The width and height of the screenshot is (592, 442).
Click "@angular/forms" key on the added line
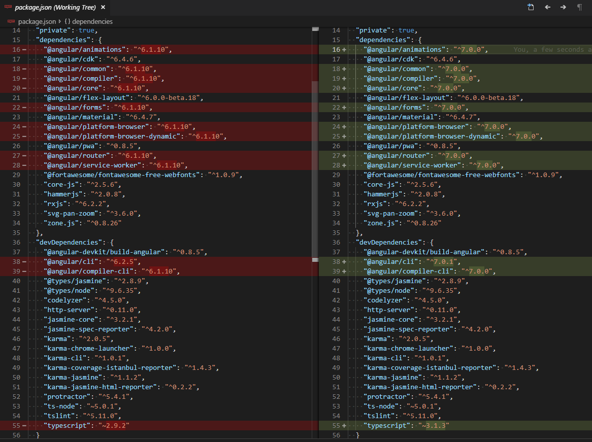click(x=394, y=107)
